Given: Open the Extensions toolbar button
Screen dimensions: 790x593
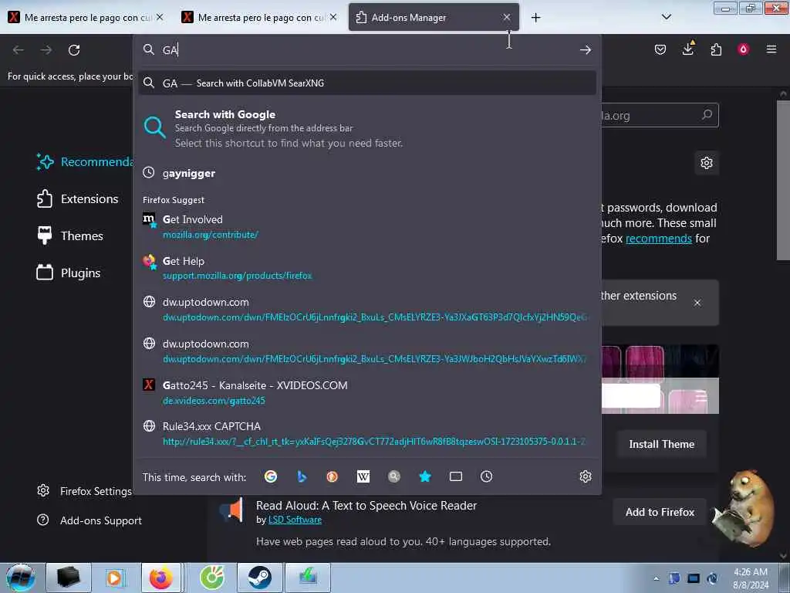Looking at the screenshot, I should click(716, 49).
